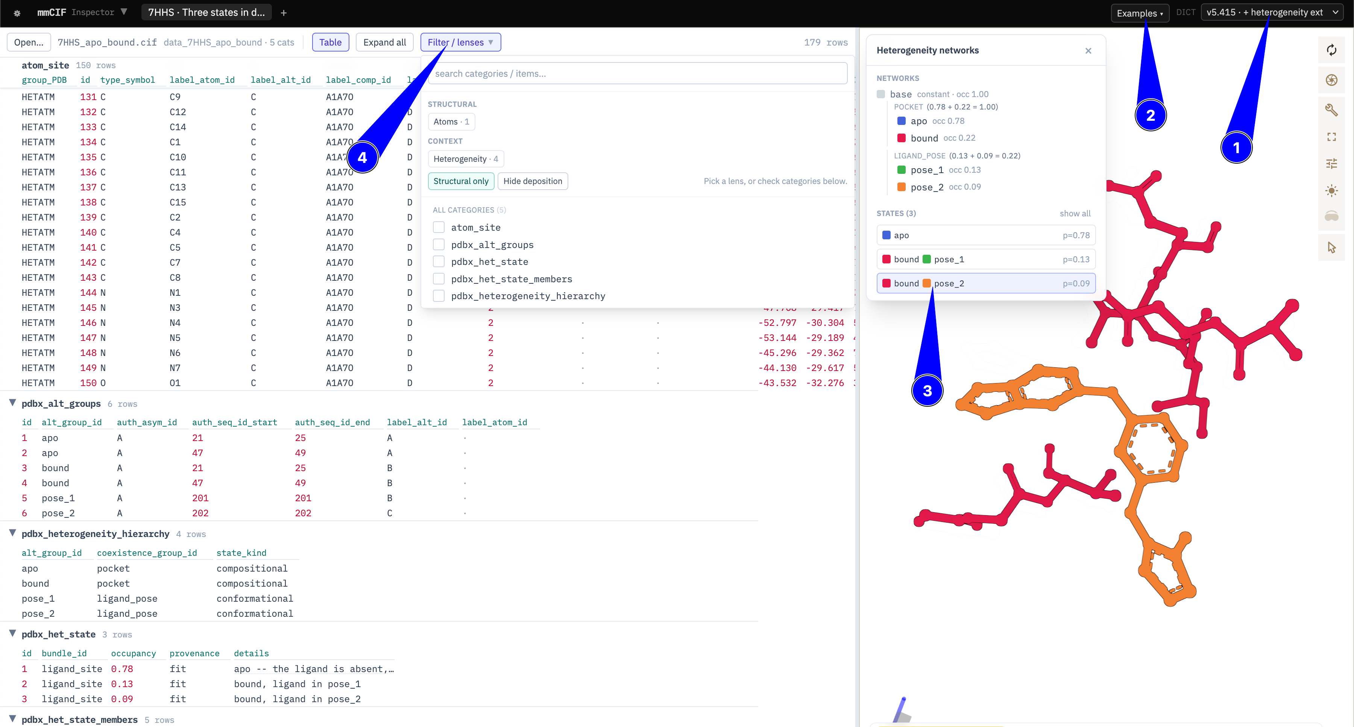Screen dimensions: 1354x727
Task: Click the VR headset icon
Action: [x=1331, y=216]
